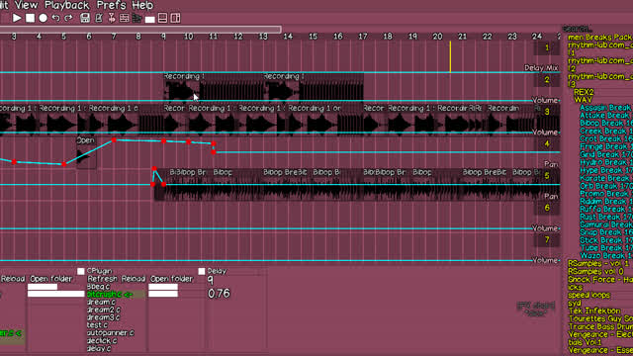Image resolution: width=633 pixels, height=356 pixels.
Task: Select Bibop Break in the WAV list
Action: pos(606,123)
